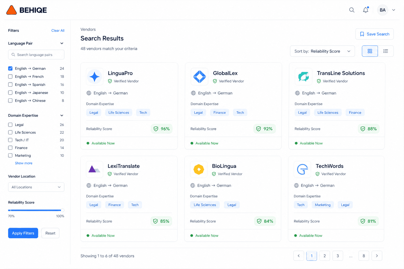This screenshot has height=269, width=404.
Task: Check English → Japanese language pair
Action: coord(10,92)
